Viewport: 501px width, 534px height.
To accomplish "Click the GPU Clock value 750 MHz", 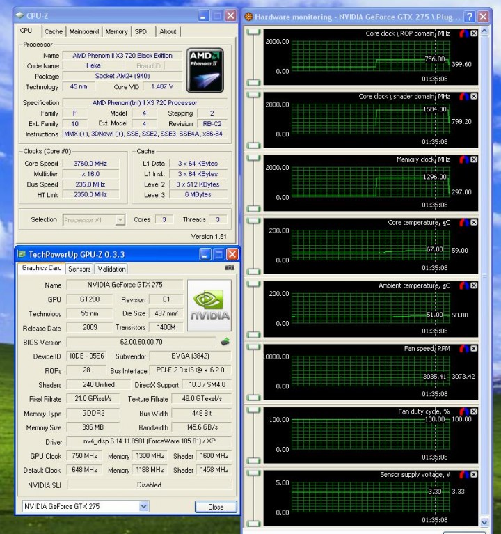I will (x=84, y=455).
